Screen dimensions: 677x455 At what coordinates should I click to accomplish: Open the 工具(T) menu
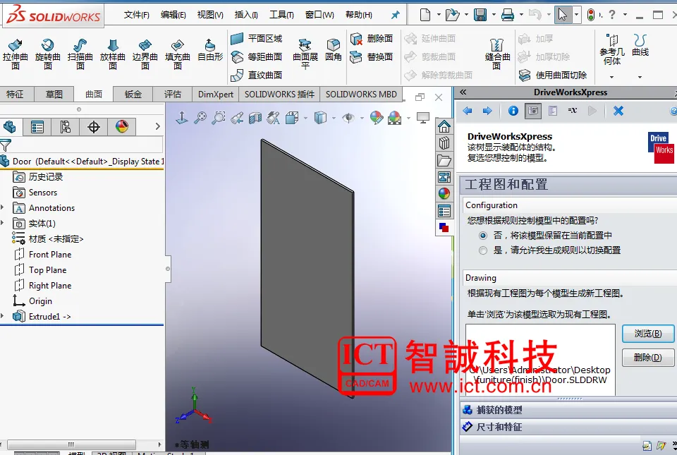tap(281, 15)
